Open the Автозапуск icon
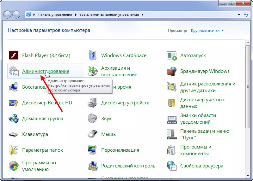The height and width of the screenshot is (181, 253). point(172,56)
